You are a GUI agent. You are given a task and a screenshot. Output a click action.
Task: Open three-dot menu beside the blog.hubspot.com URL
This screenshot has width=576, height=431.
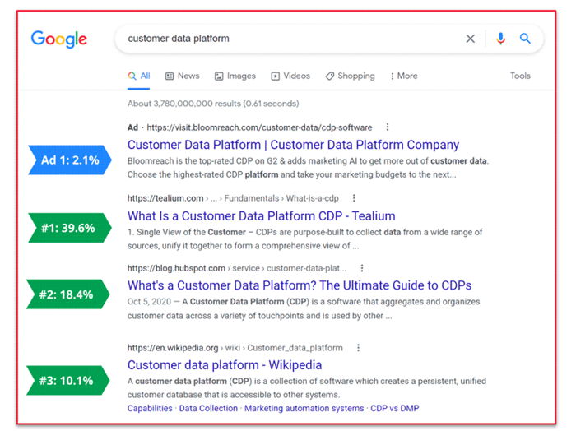point(362,268)
